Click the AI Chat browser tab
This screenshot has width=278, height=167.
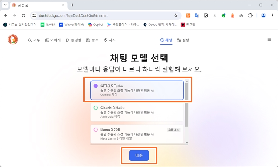(39, 5)
